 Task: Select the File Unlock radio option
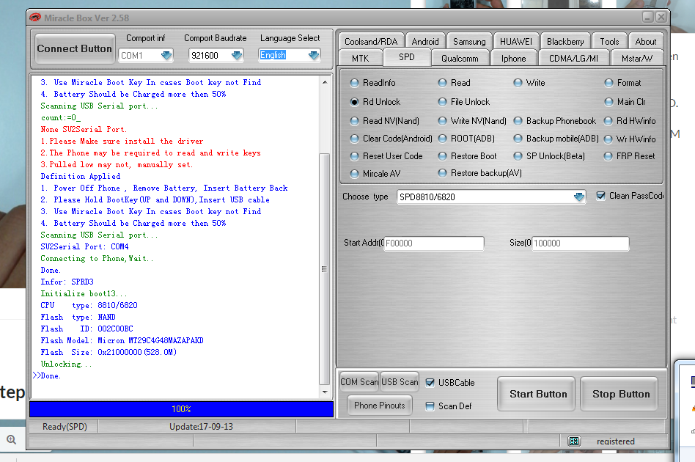coord(463,102)
